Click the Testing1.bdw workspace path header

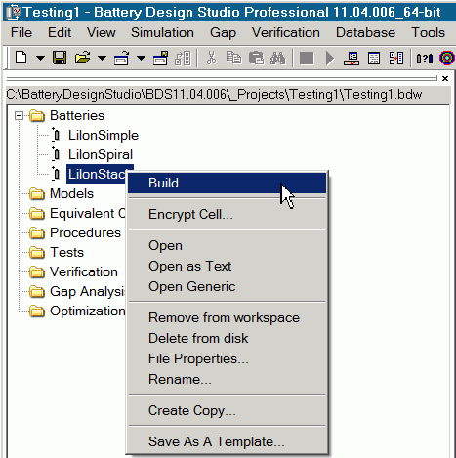point(228,95)
